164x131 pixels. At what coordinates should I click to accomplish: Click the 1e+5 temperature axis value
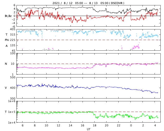click(12, 112)
